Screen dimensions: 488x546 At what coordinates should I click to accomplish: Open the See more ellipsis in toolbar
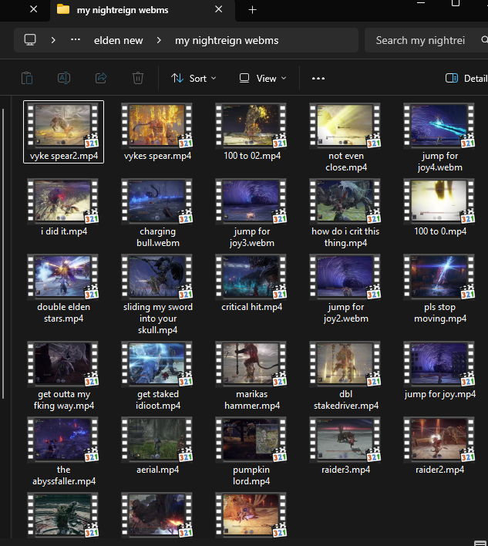coord(318,79)
